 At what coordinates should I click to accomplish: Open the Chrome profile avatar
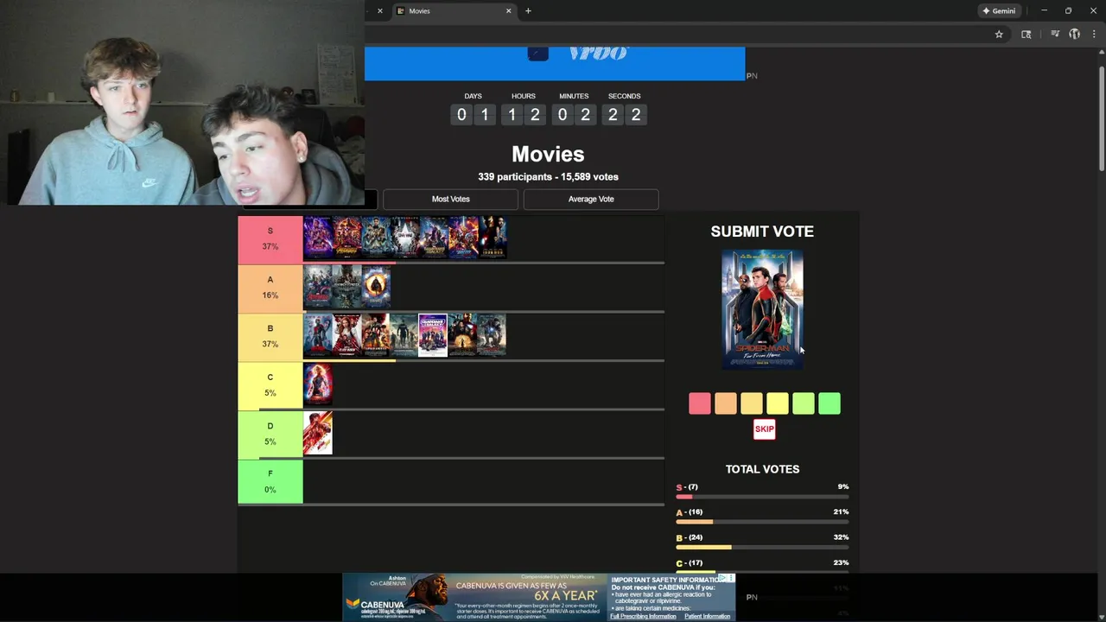click(x=1075, y=35)
